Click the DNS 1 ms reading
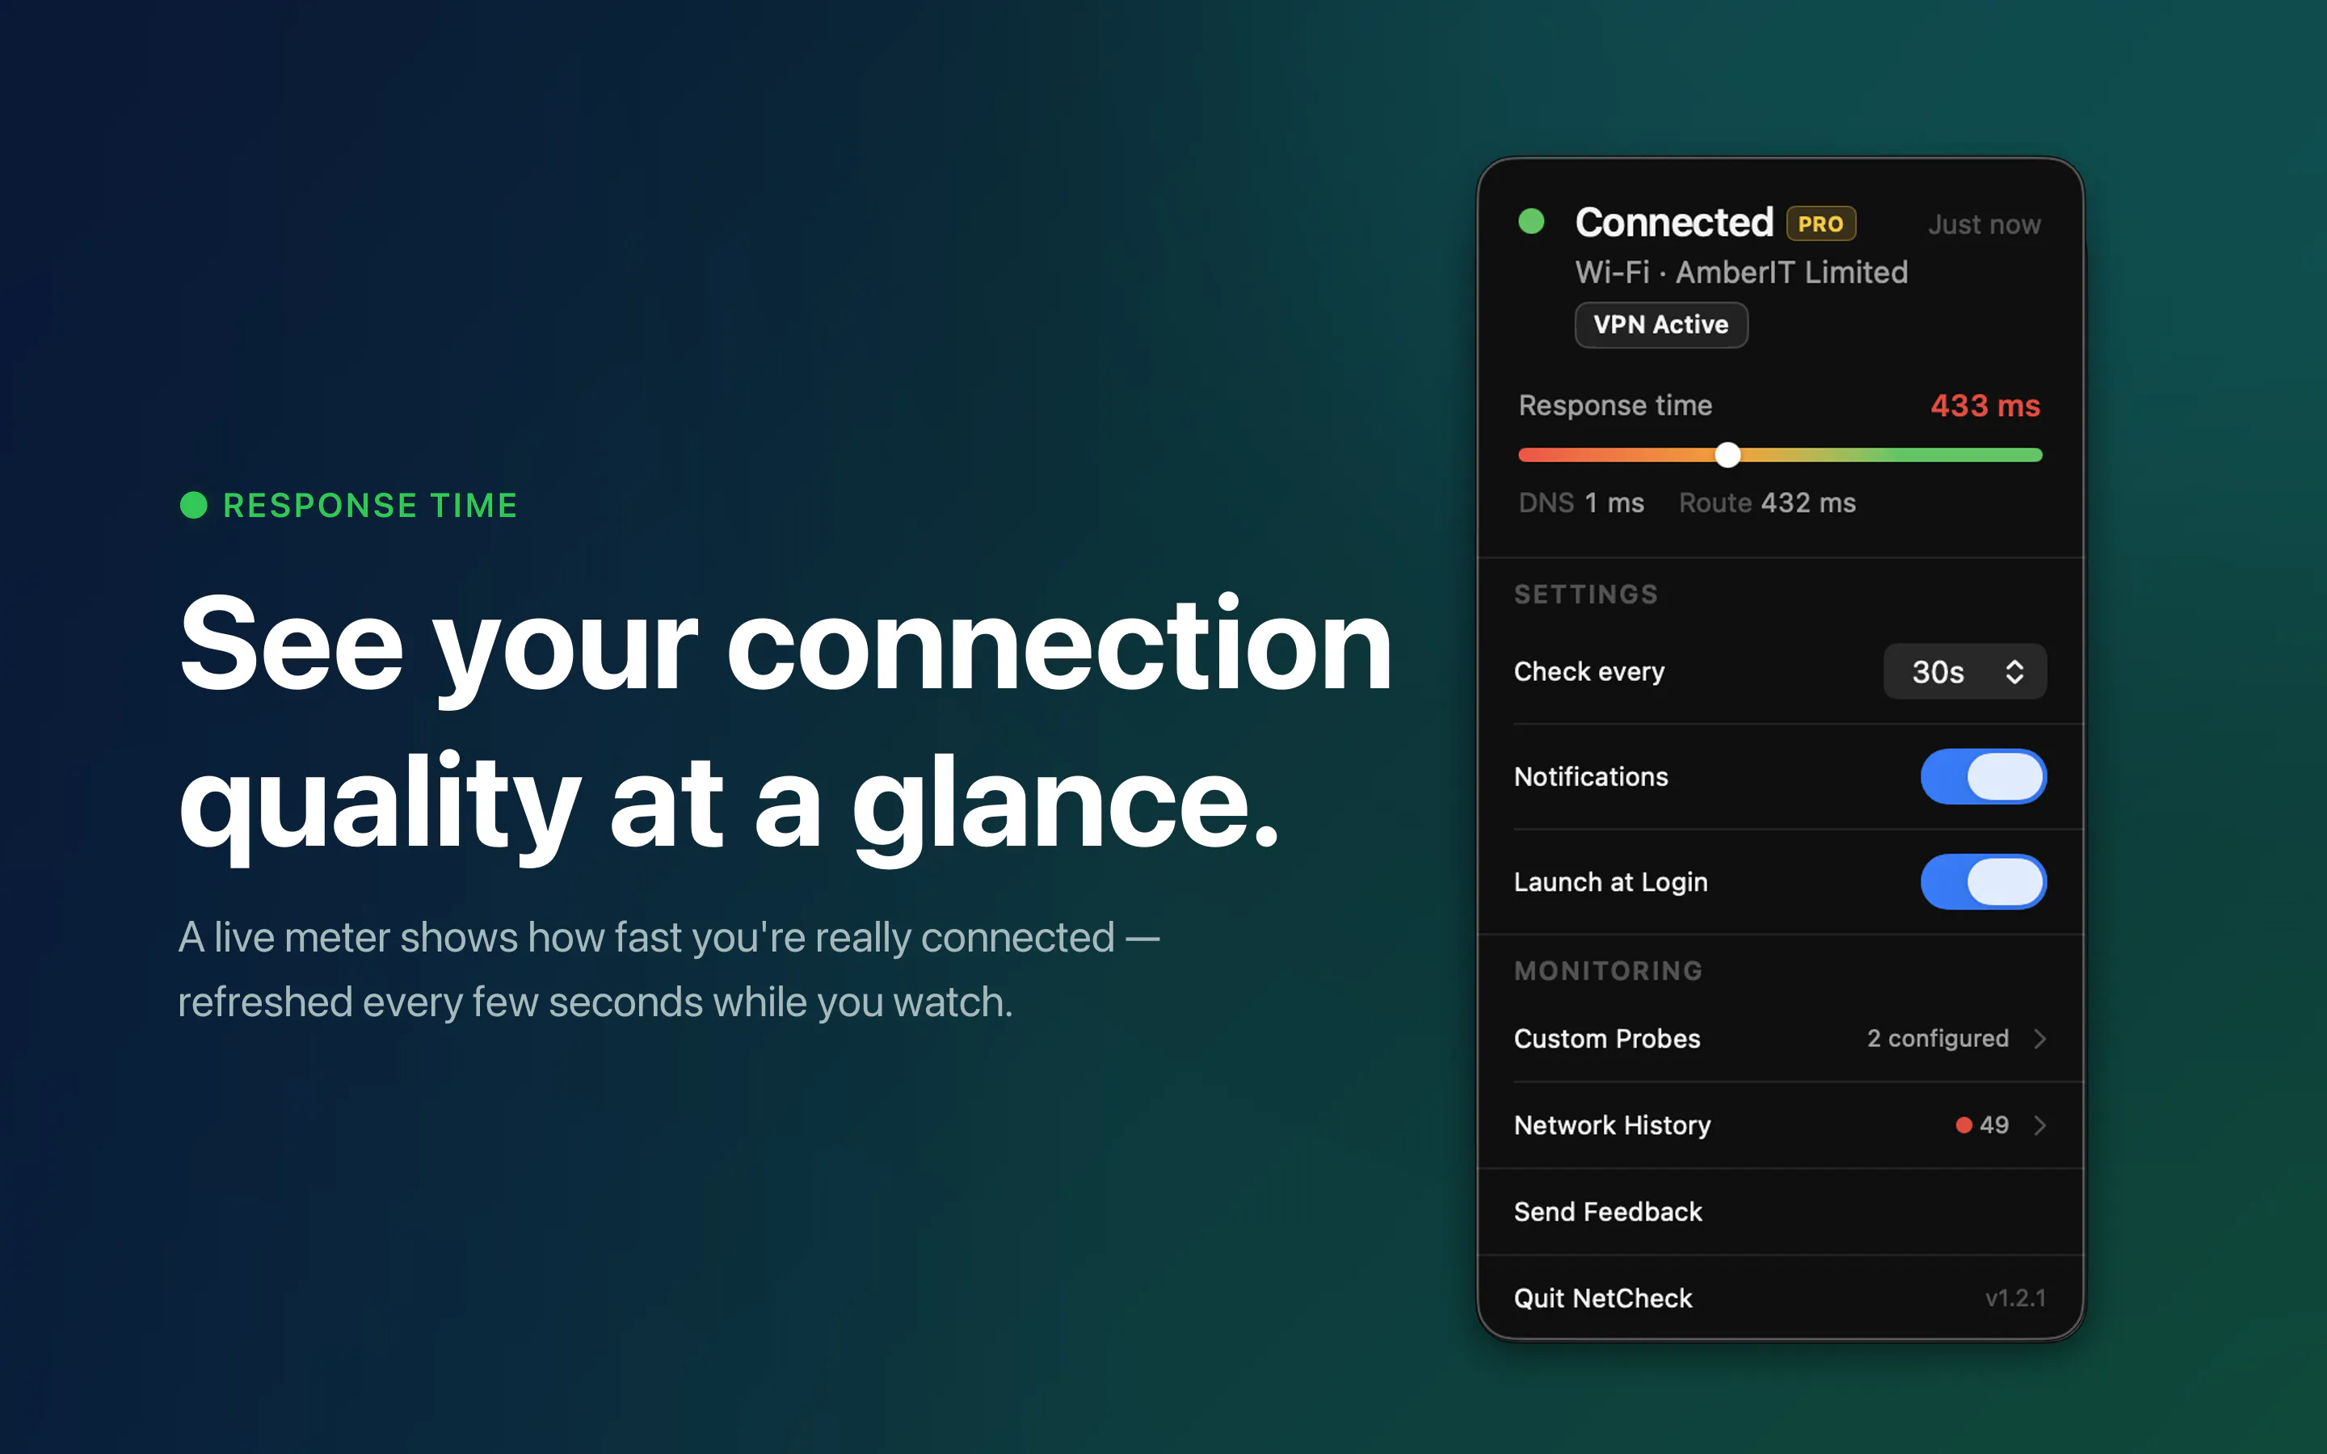Image resolution: width=2327 pixels, height=1454 pixels. 1580,503
